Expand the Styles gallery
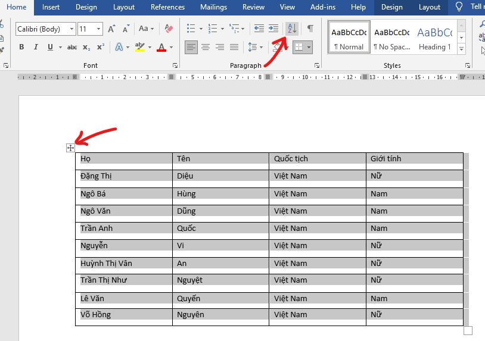The width and height of the screenshot is (485, 341). click(x=462, y=48)
